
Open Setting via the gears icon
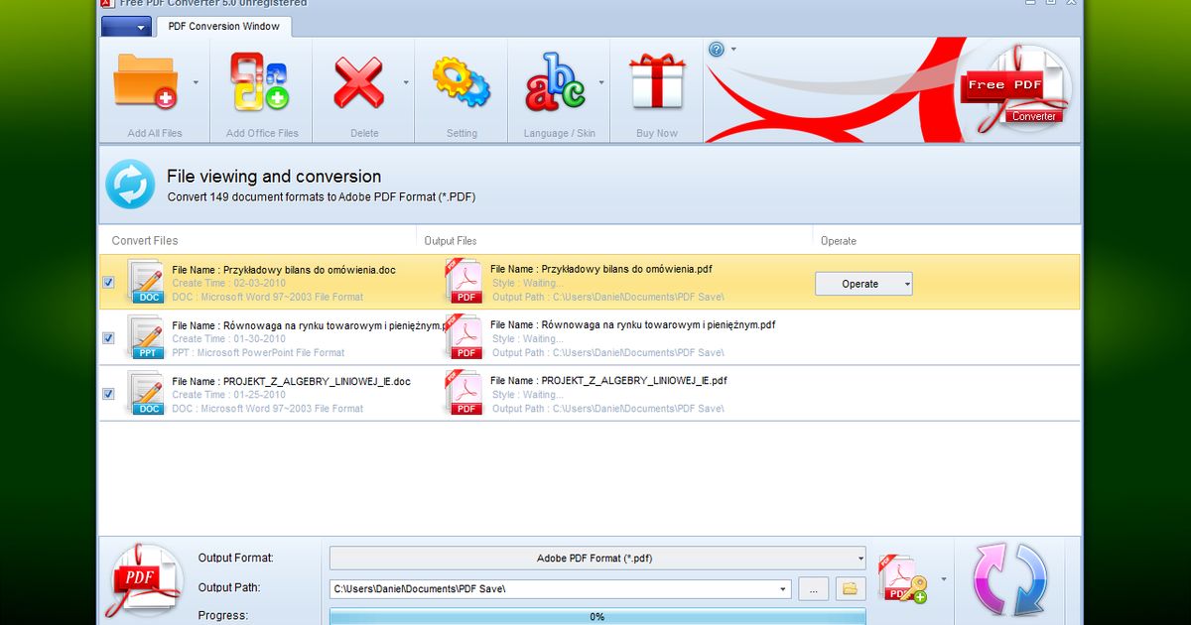461,82
